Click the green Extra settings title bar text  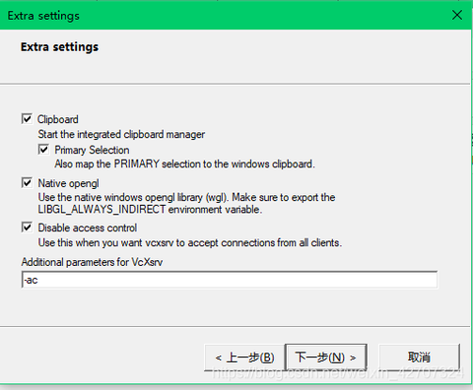(x=43, y=16)
